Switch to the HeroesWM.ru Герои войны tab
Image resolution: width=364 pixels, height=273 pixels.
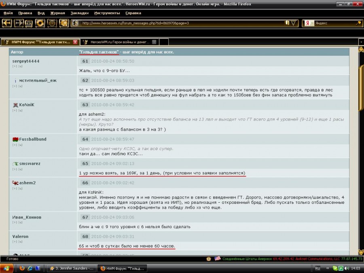coord(117,42)
